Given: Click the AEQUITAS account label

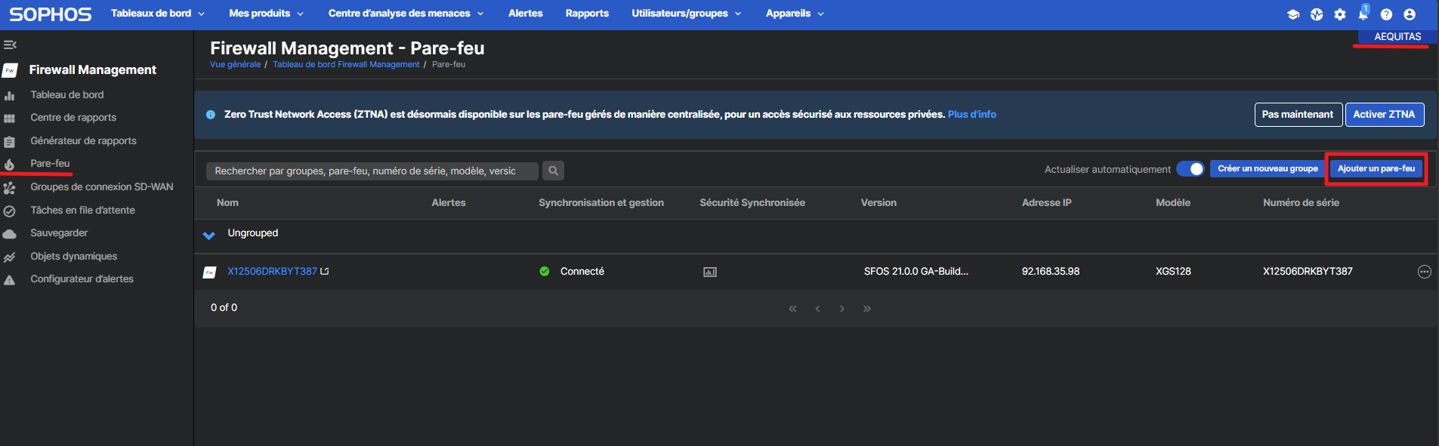Looking at the screenshot, I should click(1397, 37).
